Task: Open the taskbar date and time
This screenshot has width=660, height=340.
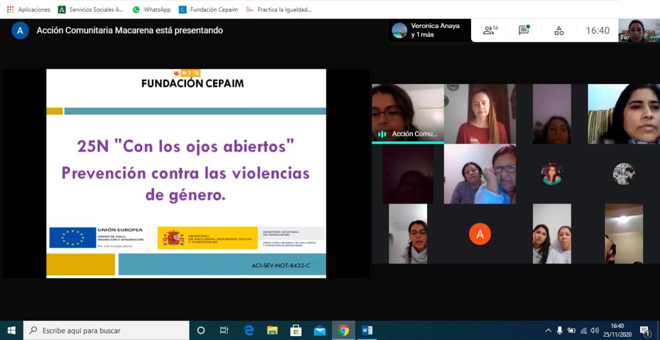Action: tap(617, 330)
